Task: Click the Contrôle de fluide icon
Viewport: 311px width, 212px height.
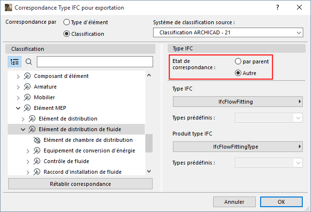Action: (x=37, y=161)
